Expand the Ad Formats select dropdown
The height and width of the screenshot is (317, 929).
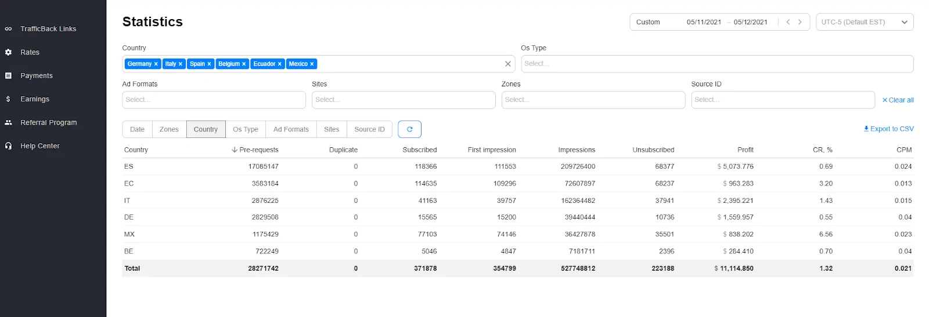pos(214,100)
